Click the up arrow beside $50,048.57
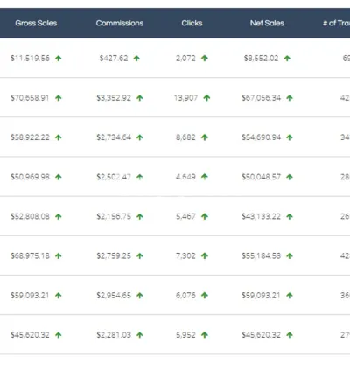The image size is (350, 371). [x=290, y=177]
